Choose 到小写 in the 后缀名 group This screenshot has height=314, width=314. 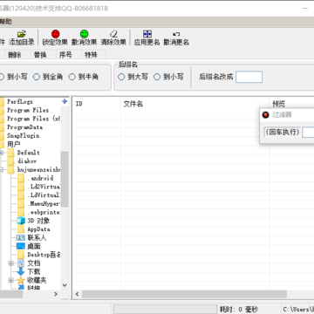pyautogui.click(x=157, y=77)
